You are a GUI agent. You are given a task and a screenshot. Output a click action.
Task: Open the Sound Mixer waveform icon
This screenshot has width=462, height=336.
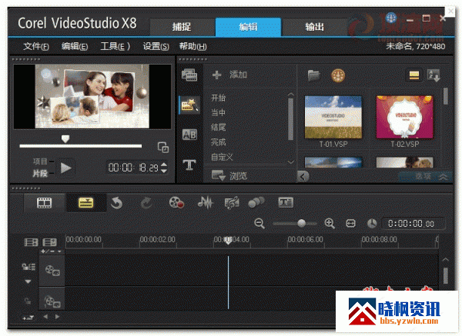[205, 202]
